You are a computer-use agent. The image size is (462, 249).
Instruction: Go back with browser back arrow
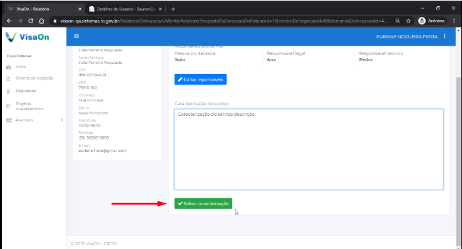tap(9, 21)
